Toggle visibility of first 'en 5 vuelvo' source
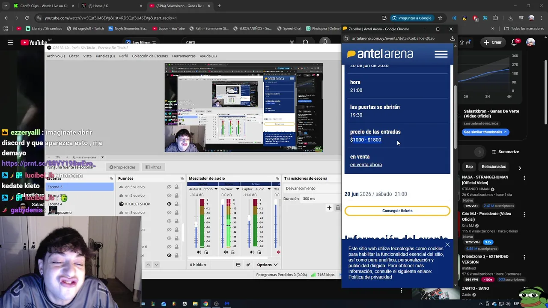The height and width of the screenshot is (308, 548). 169,187
